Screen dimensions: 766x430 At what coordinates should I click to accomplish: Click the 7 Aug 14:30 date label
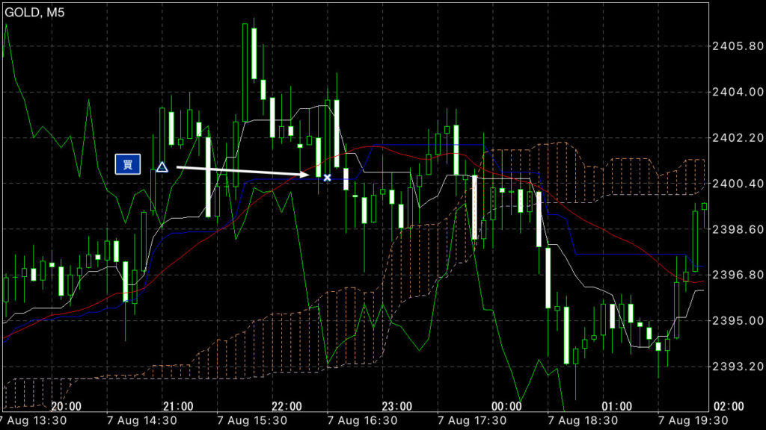(x=141, y=421)
